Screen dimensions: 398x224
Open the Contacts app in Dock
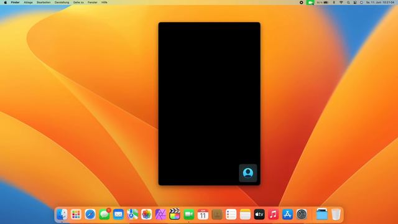click(x=217, y=215)
